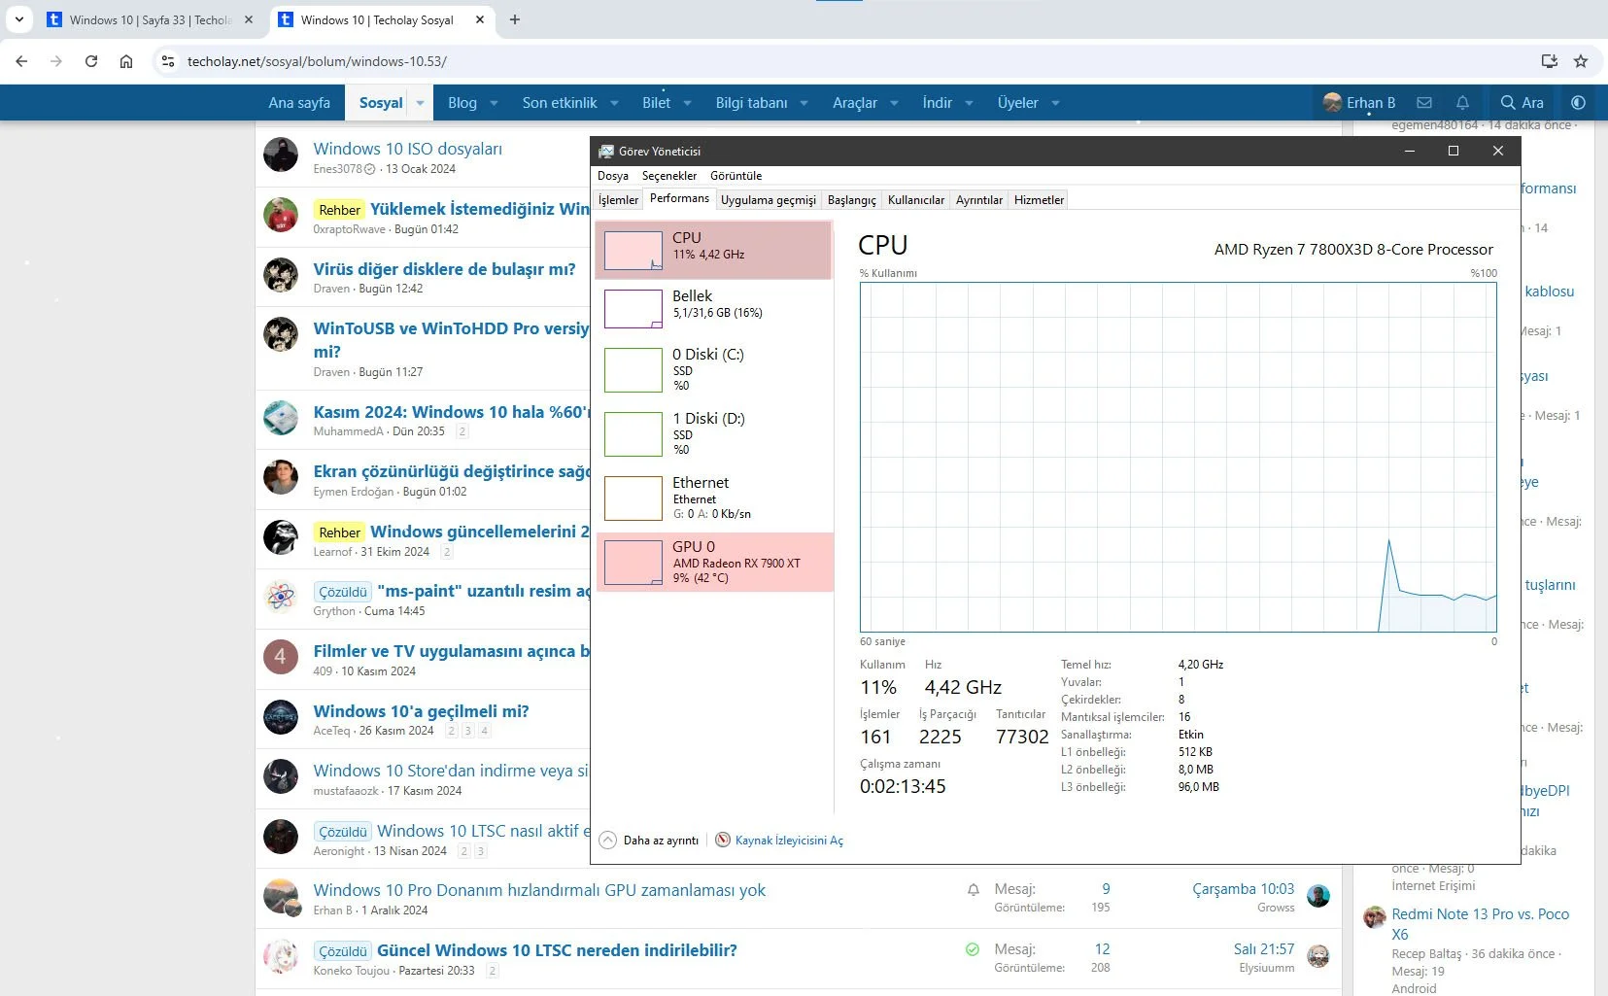Viewport: 1608px width, 996px height.
Task: Click Eymen Erdoğan avatar beside Ekran çözünürlüğü thread
Action: [281, 477]
